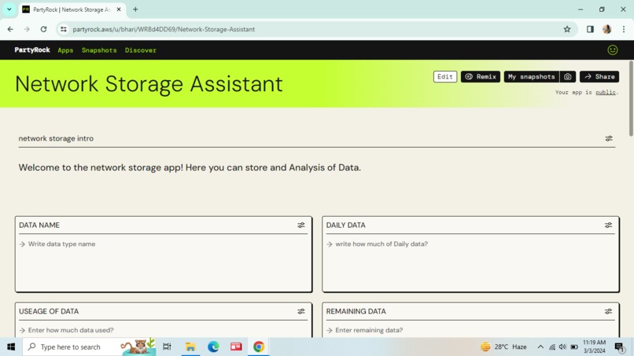Click the 'public' visibility link

click(606, 93)
